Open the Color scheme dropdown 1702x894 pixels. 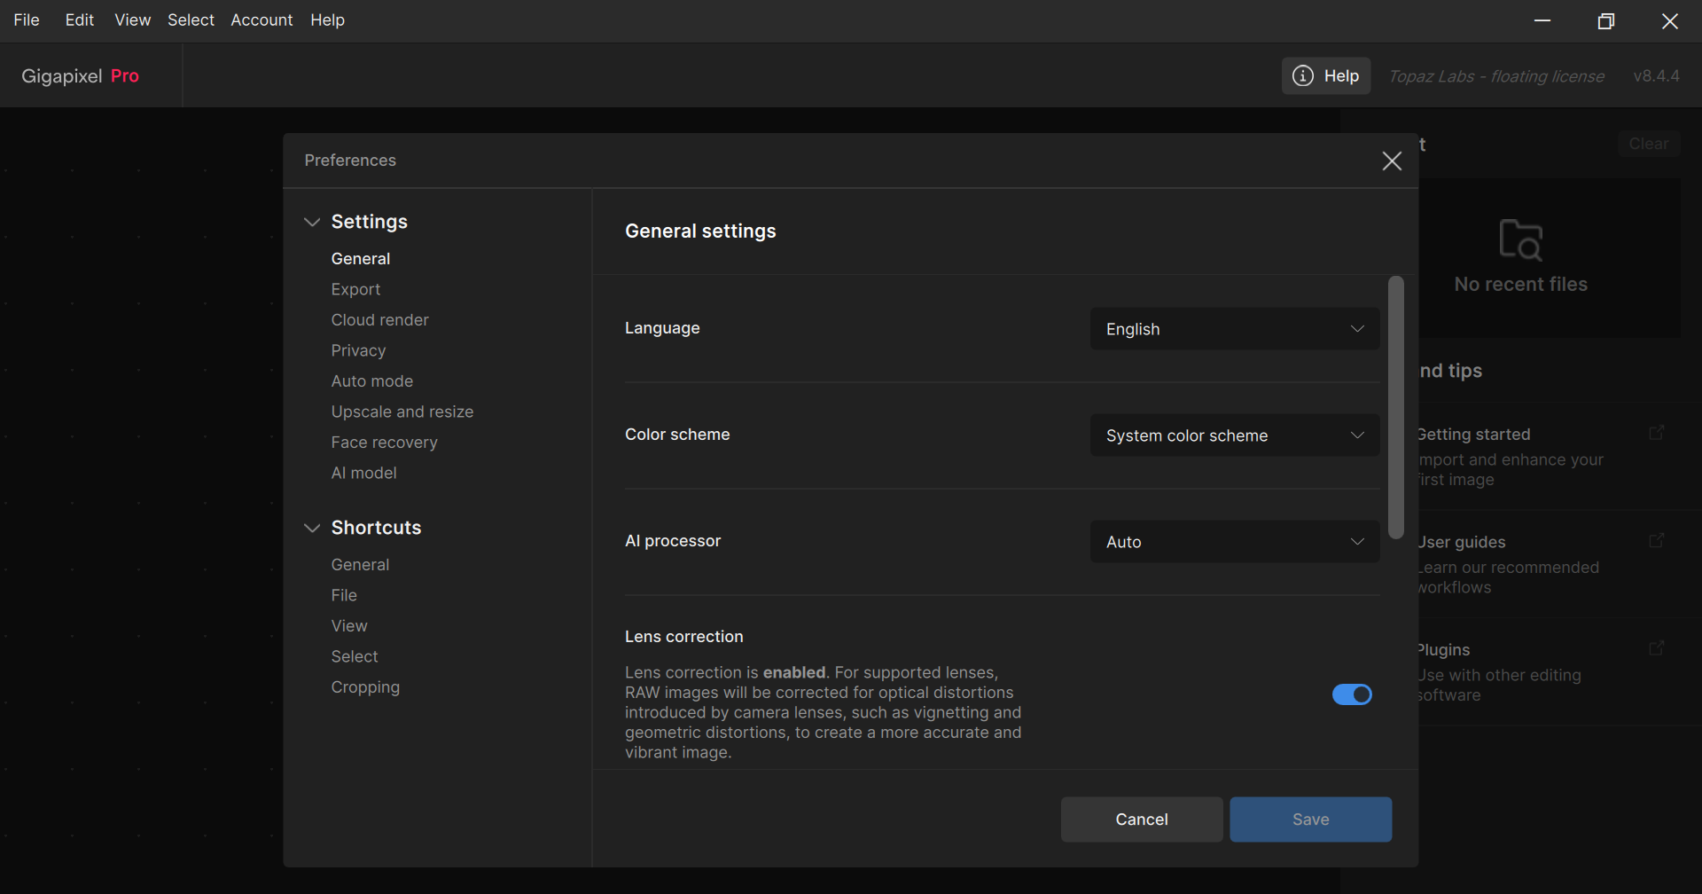[1234, 435]
